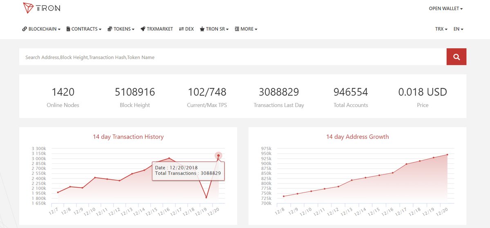Image resolution: width=490 pixels, height=228 pixels.
Task: Click the 14 day Transaction History title
Action: point(128,137)
